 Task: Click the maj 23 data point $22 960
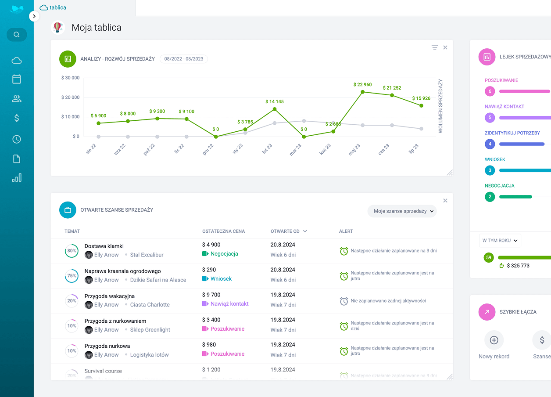pyautogui.click(x=363, y=92)
